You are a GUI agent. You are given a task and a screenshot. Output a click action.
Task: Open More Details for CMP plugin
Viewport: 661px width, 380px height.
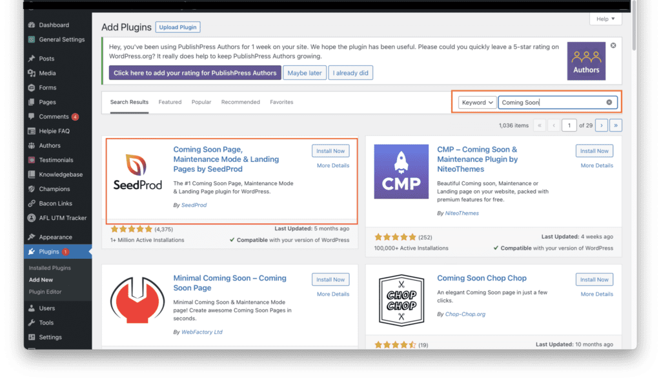(x=596, y=166)
